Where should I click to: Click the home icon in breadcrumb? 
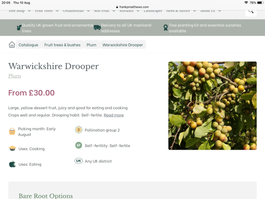(12, 45)
